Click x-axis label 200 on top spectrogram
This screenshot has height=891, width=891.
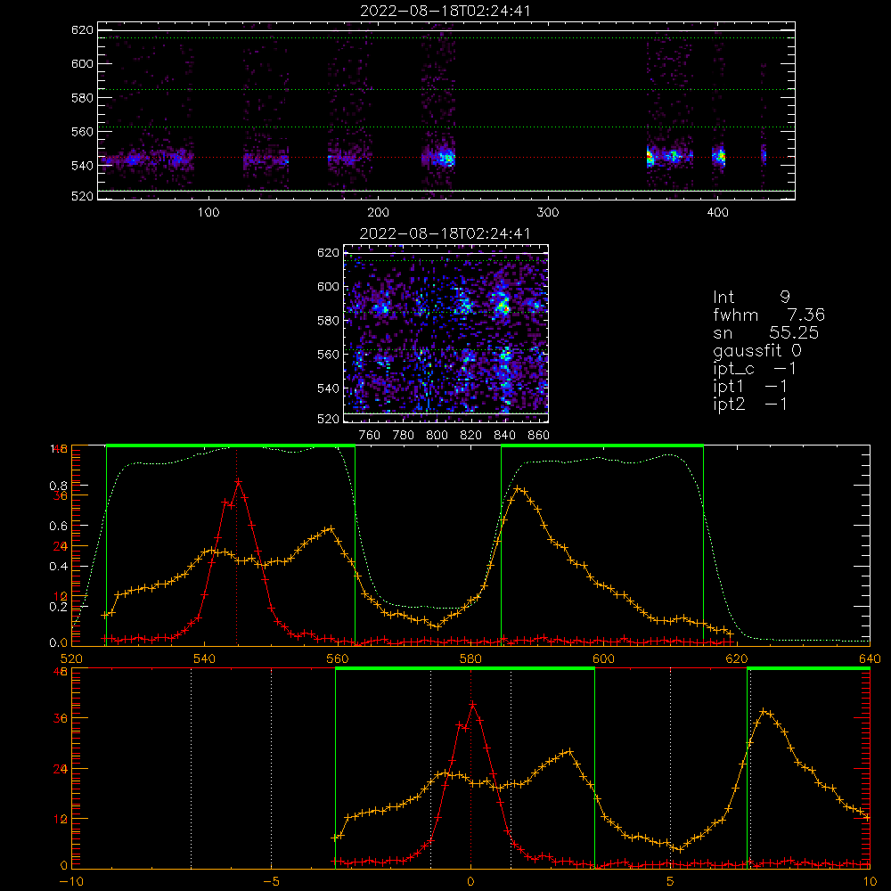pos(379,213)
